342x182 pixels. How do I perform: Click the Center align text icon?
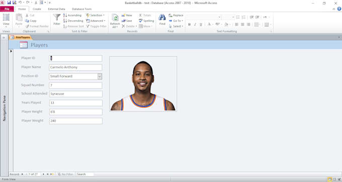(x=242, y=25)
